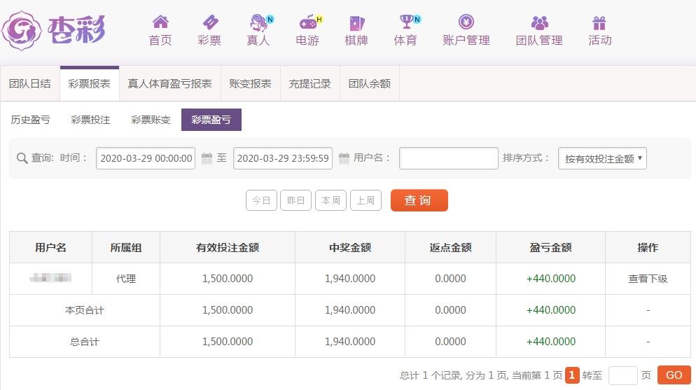This screenshot has height=390, width=696.
Task: Switch to the 账变报表 tab
Action: (x=251, y=83)
